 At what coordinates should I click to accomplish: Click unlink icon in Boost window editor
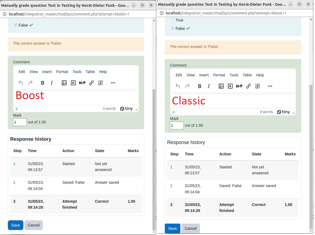(x=101, y=83)
